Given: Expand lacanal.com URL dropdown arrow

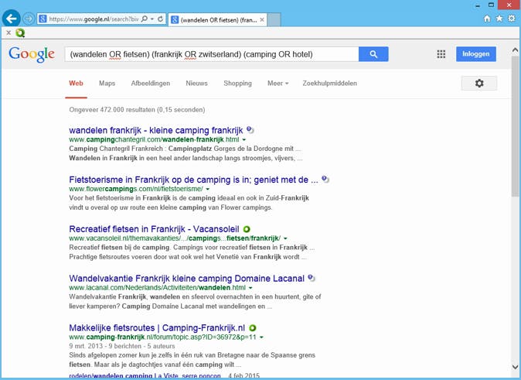Looking at the screenshot, I should click(250, 287).
